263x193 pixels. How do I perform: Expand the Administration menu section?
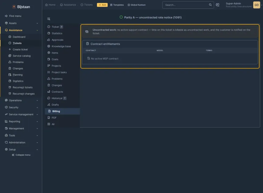coord(21,143)
